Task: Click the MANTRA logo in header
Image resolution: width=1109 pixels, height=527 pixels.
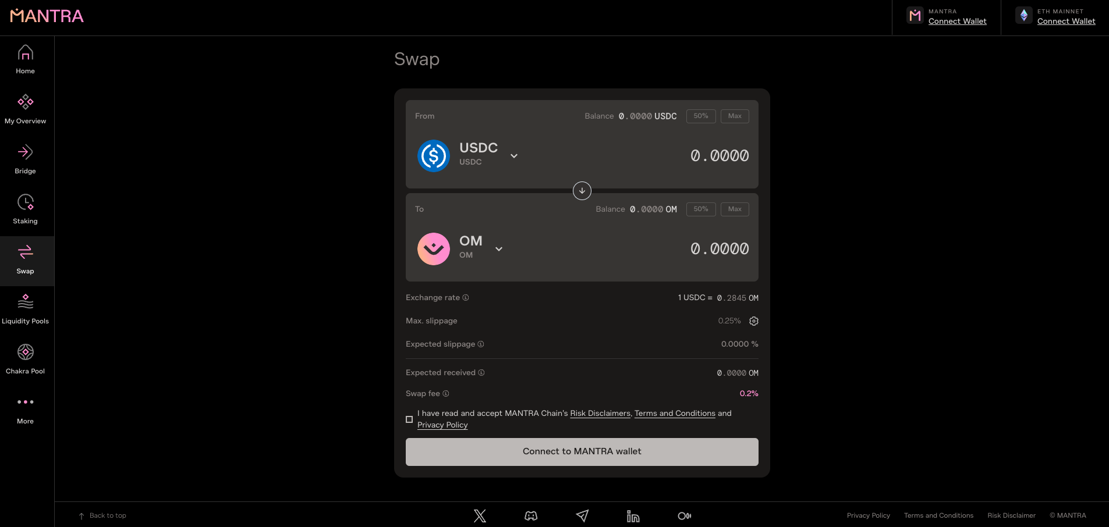Action: (x=47, y=16)
